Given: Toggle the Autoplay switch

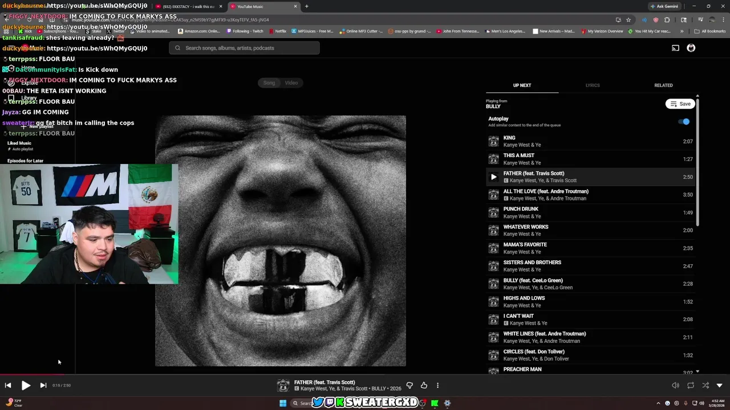Looking at the screenshot, I should pyautogui.click(x=684, y=121).
